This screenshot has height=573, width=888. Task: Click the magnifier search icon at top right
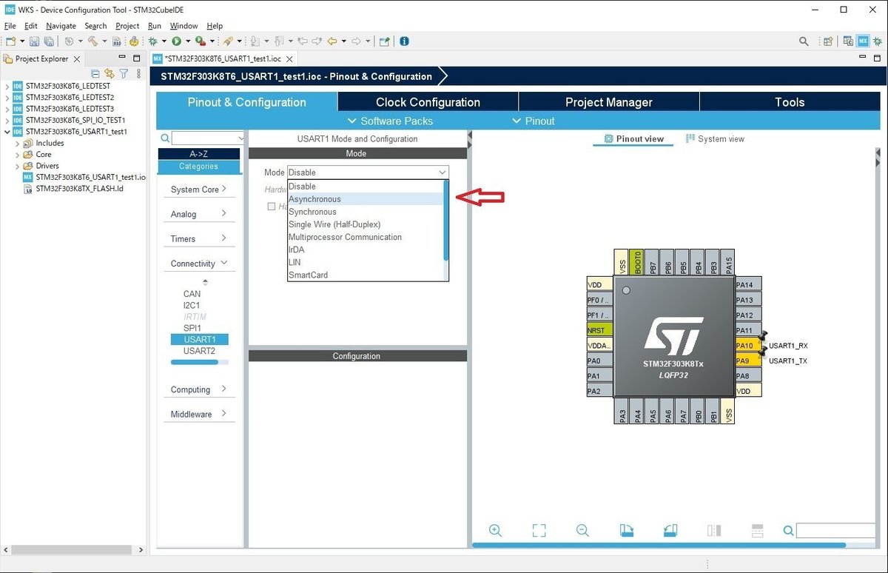click(804, 41)
